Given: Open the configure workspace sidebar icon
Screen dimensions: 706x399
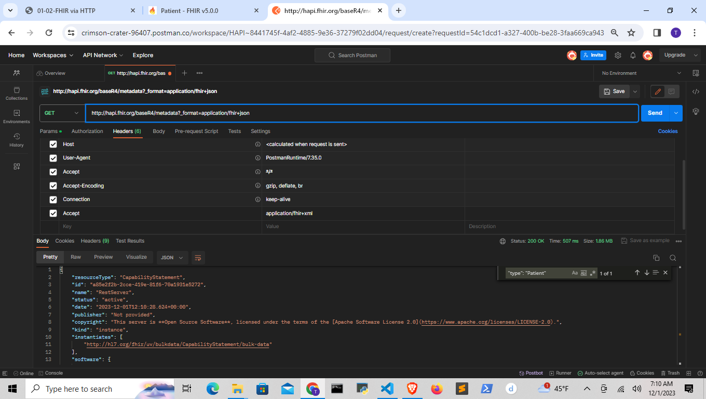Looking at the screenshot, I should coord(17,166).
